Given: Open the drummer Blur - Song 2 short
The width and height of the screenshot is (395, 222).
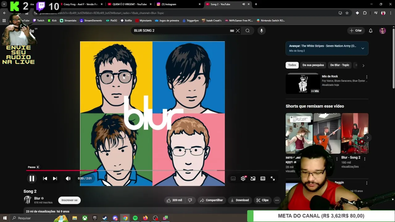Looking at the screenshot, I should pyautogui.click(x=355, y=133).
